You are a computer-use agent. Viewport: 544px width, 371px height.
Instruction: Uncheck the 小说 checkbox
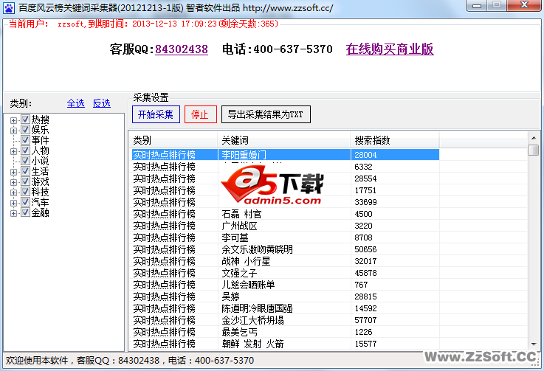[25, 161]
